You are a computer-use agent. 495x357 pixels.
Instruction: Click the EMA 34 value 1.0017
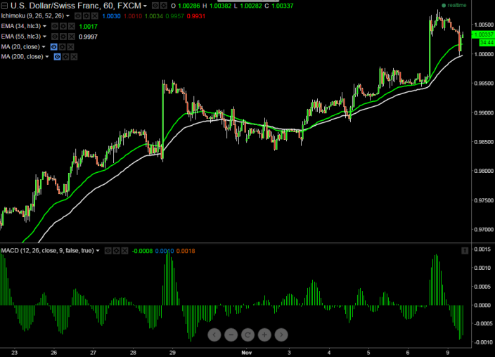pyautogui.click(x=88, y=27)
